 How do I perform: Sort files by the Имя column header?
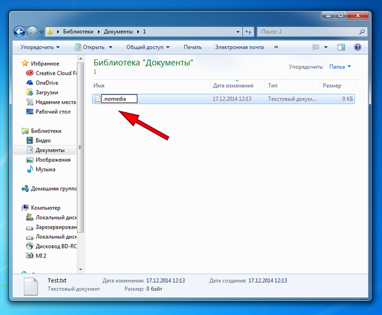pos(99,85)
